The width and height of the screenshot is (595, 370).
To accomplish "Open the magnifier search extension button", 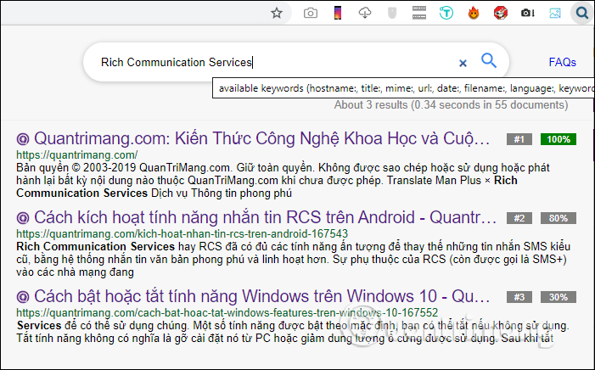I will point(581,14).
